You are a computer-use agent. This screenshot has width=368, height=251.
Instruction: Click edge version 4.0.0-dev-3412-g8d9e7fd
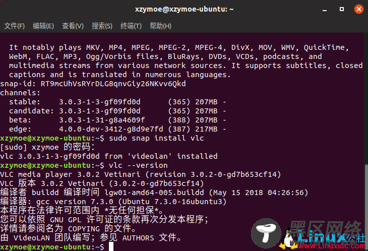click(x=111, y=129)
